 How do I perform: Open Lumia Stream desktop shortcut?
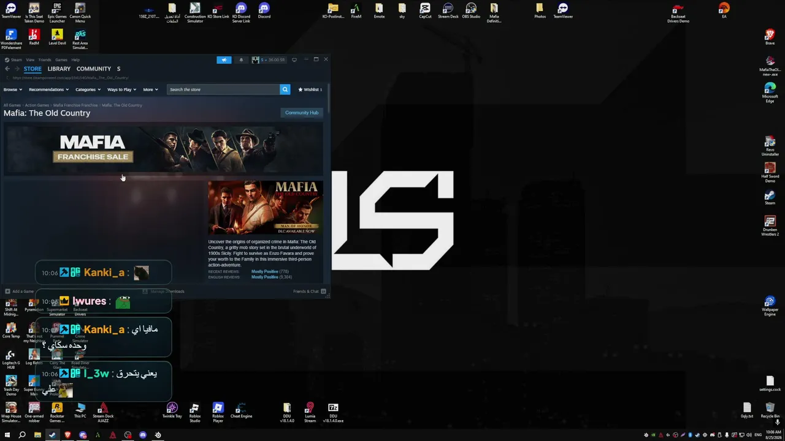pyautogui.click(x=310, y=412)
